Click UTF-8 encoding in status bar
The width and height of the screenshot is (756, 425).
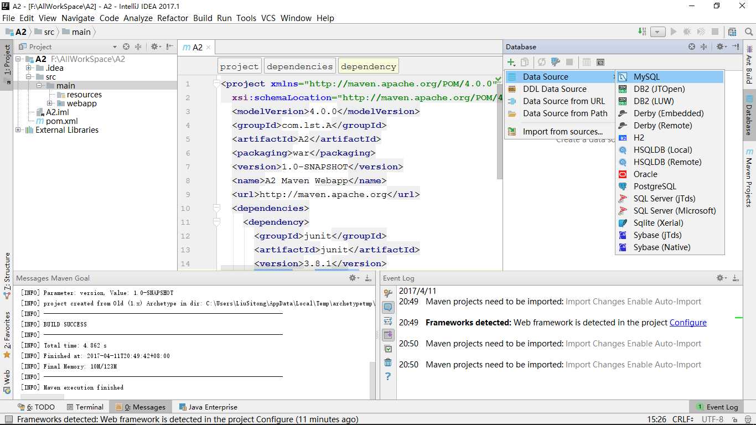coord(712,419)
